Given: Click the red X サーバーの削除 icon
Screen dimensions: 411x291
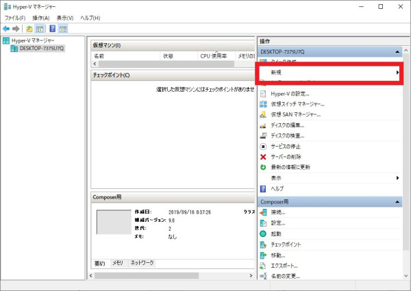Looking at the screenshot, I should 263,157.
